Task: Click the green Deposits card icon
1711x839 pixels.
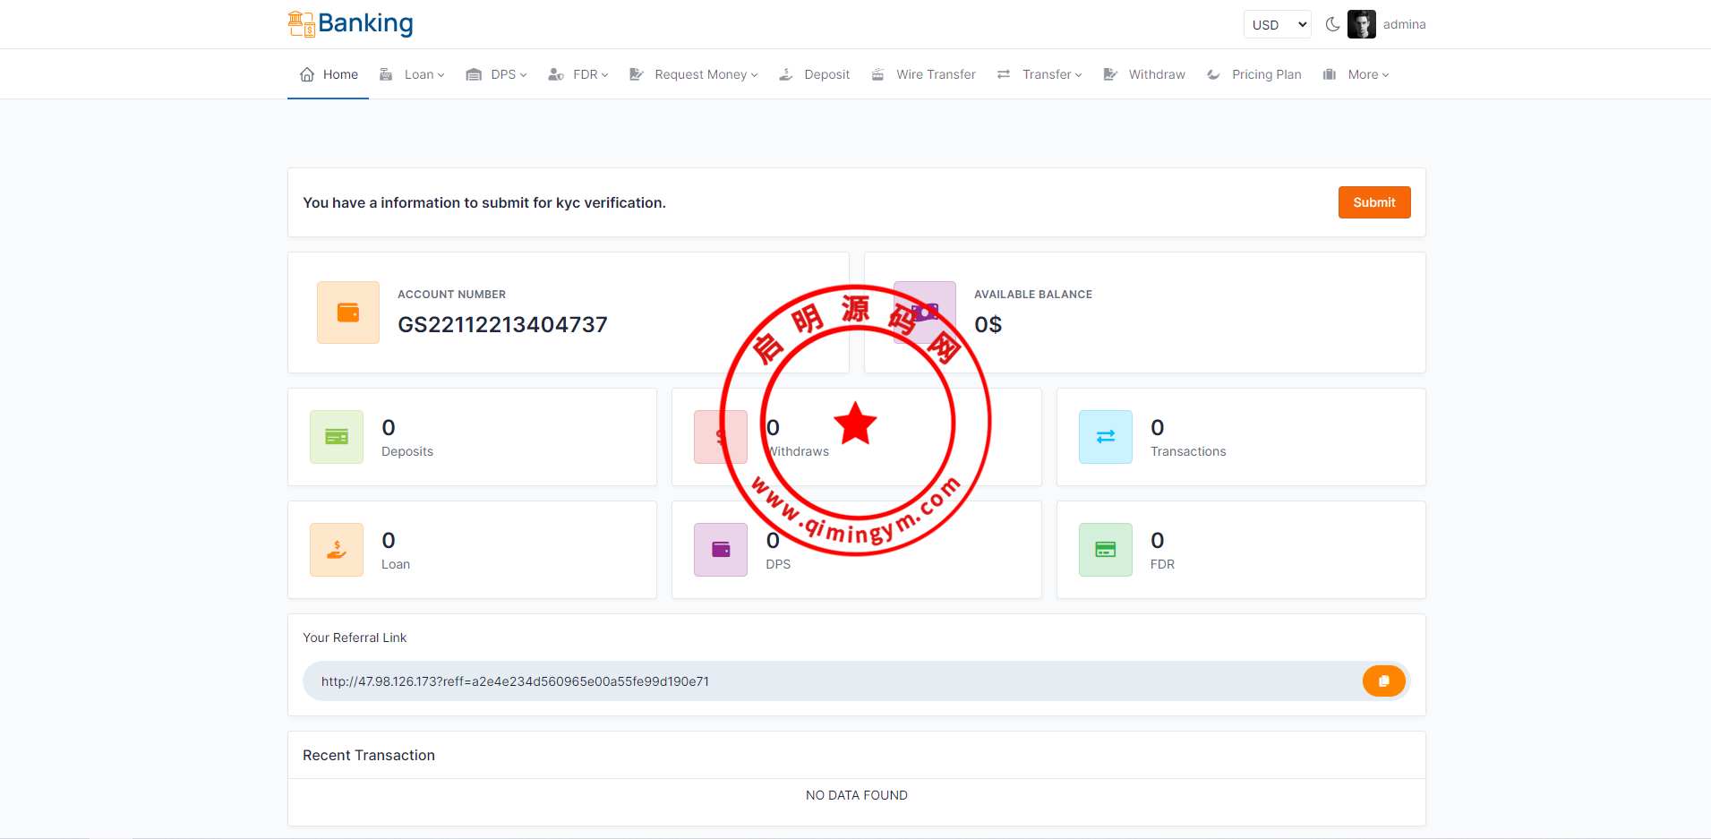Action: coord(337,437)
